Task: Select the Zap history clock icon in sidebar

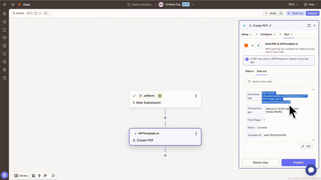Action: click(4, 54)
